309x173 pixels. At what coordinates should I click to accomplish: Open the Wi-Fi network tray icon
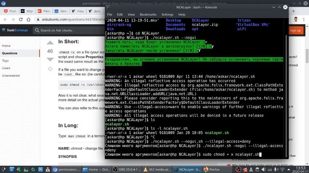tap(282, 170)
